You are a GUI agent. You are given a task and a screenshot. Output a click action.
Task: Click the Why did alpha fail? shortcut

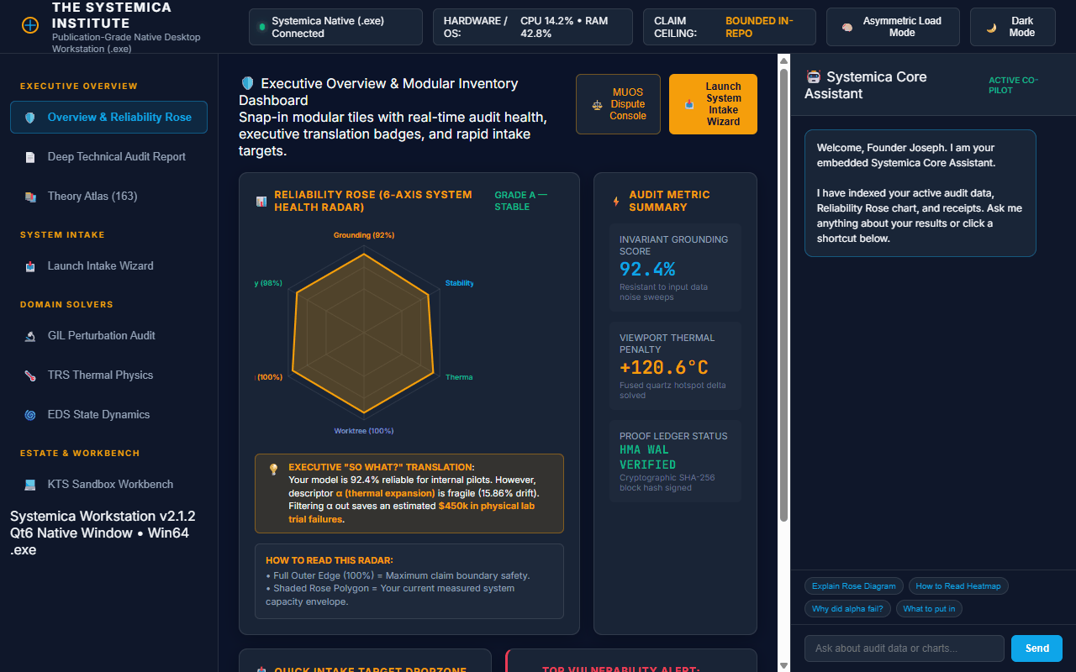click(847, 609)
